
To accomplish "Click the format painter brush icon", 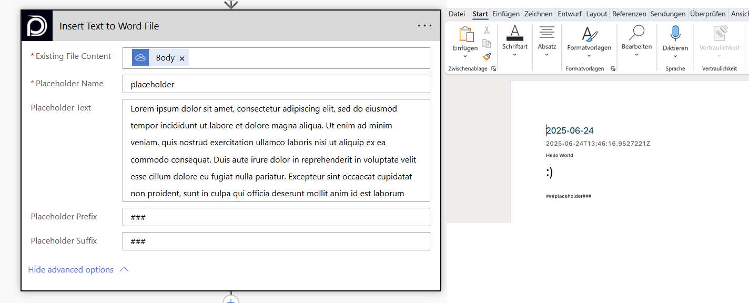I will 487,57.
